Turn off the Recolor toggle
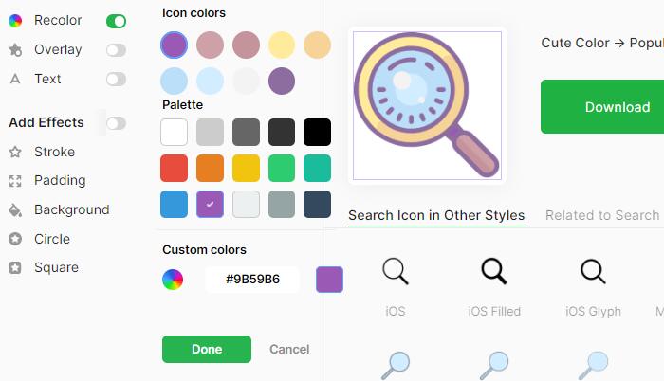This screenshot has height=381, width=664. pos(116,21)
